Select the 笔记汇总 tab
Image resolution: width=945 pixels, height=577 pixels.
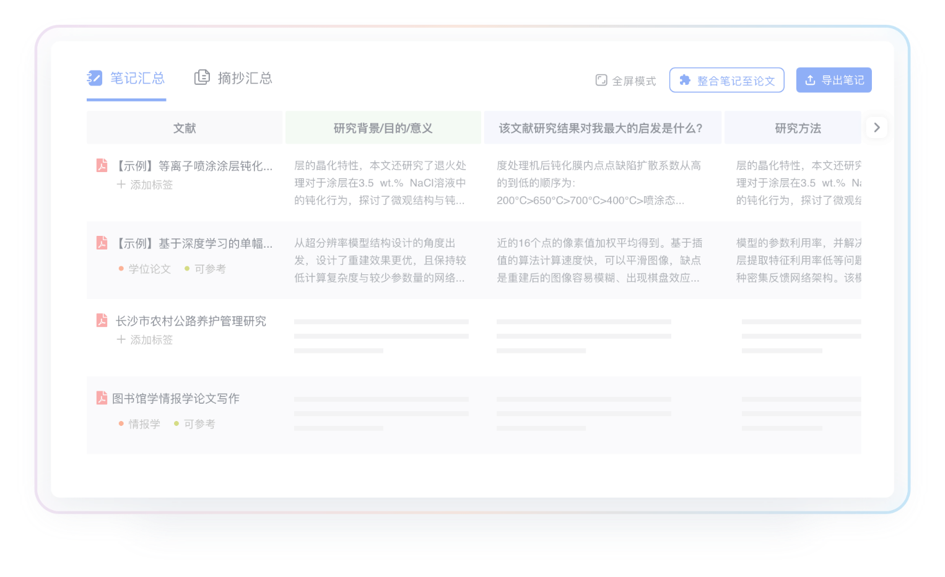(137, 78)
